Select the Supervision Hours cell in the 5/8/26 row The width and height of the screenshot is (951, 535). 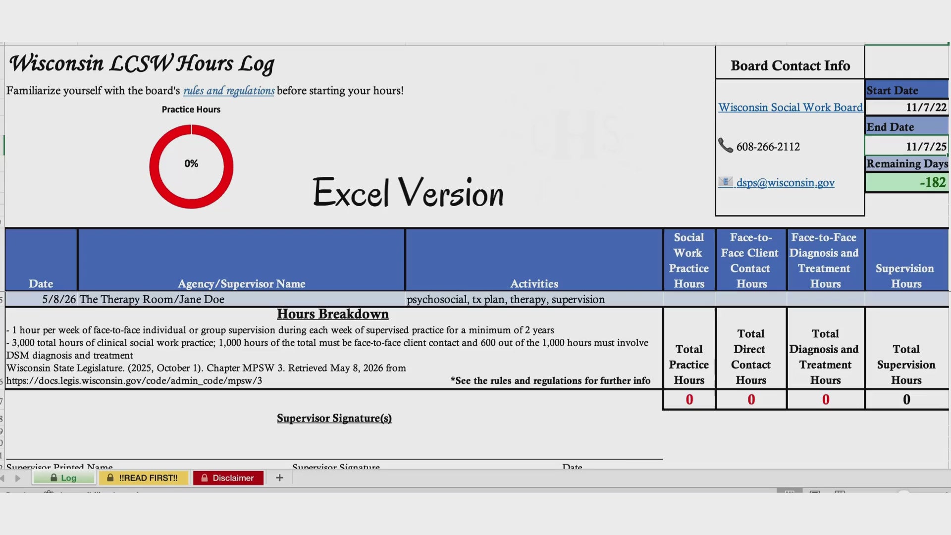pyautogui.click(x=906, y=299)
